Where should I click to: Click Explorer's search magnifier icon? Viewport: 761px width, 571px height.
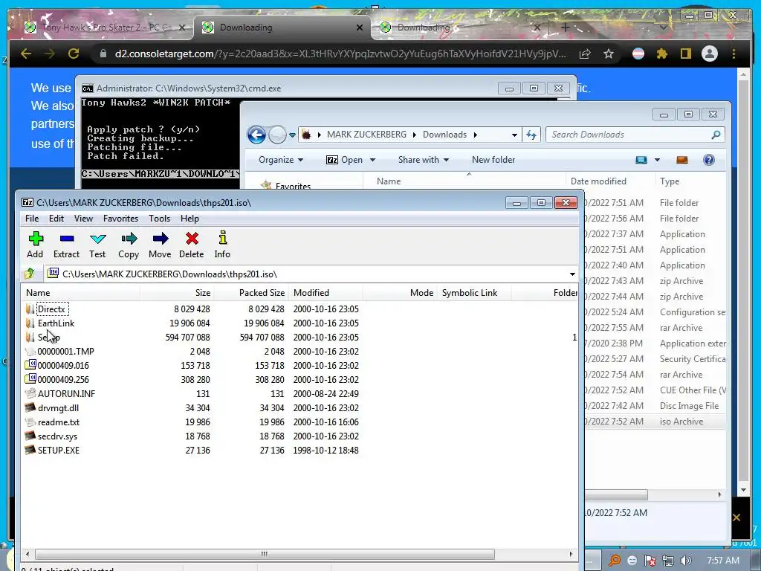tap(716, 135)
